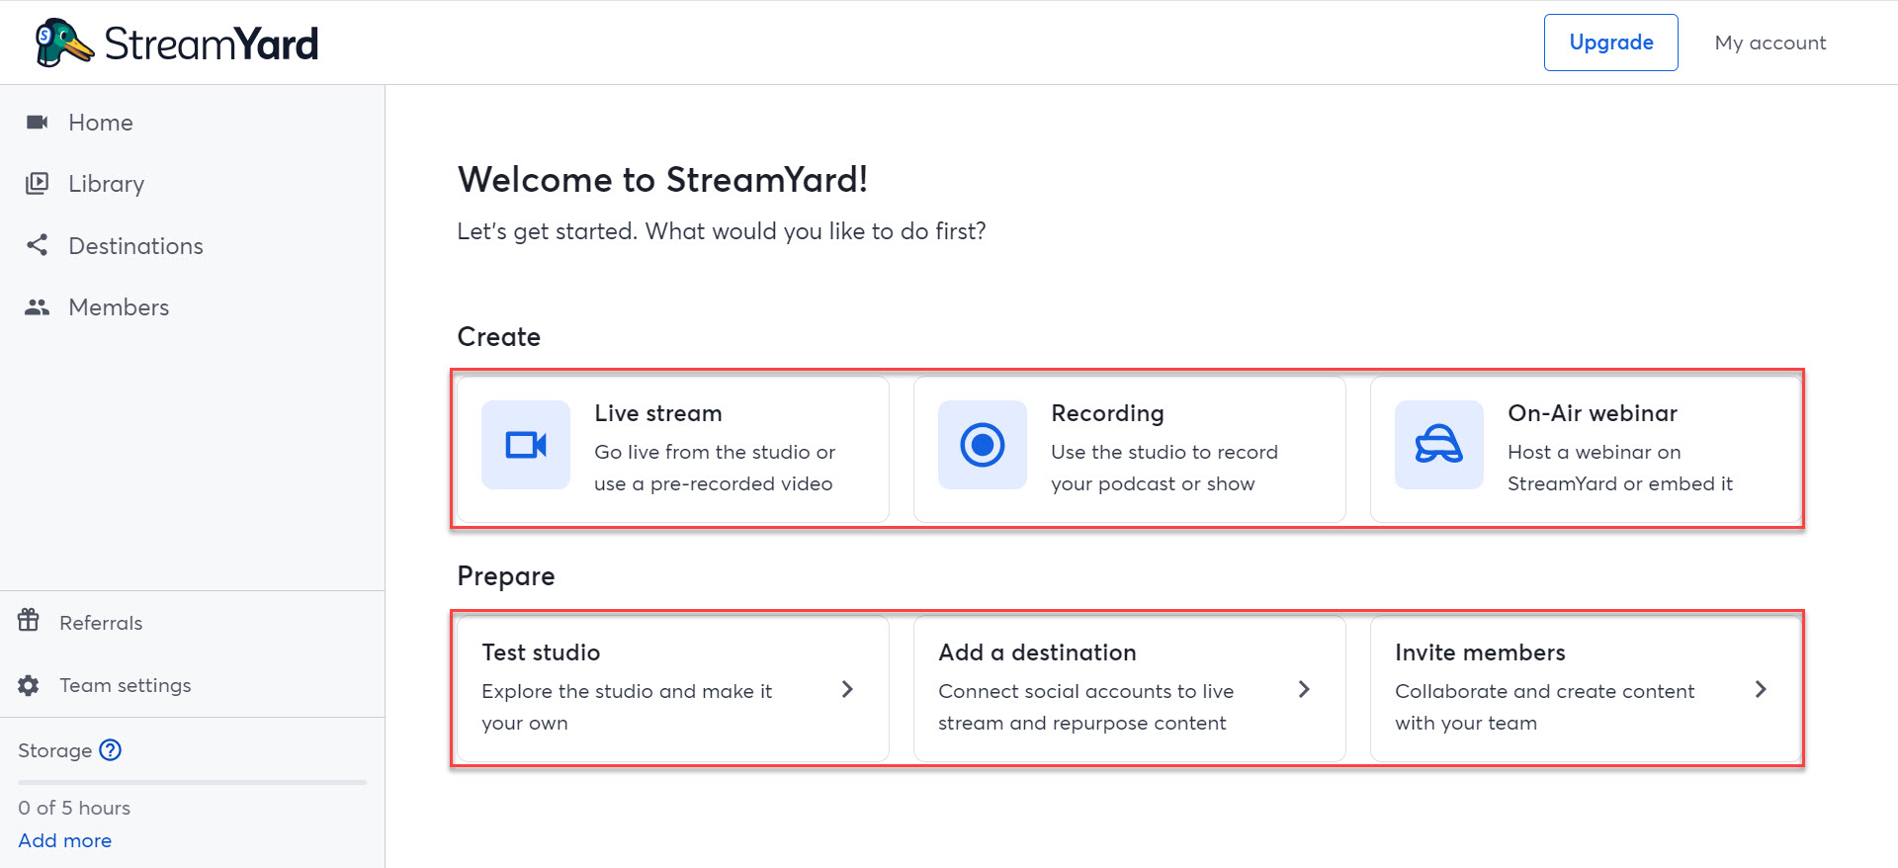Image resolution: width=1898 pixels, height=868 pixels.
Task: Click "Connect social accounts to live" text
Action: click(1085, 691)
